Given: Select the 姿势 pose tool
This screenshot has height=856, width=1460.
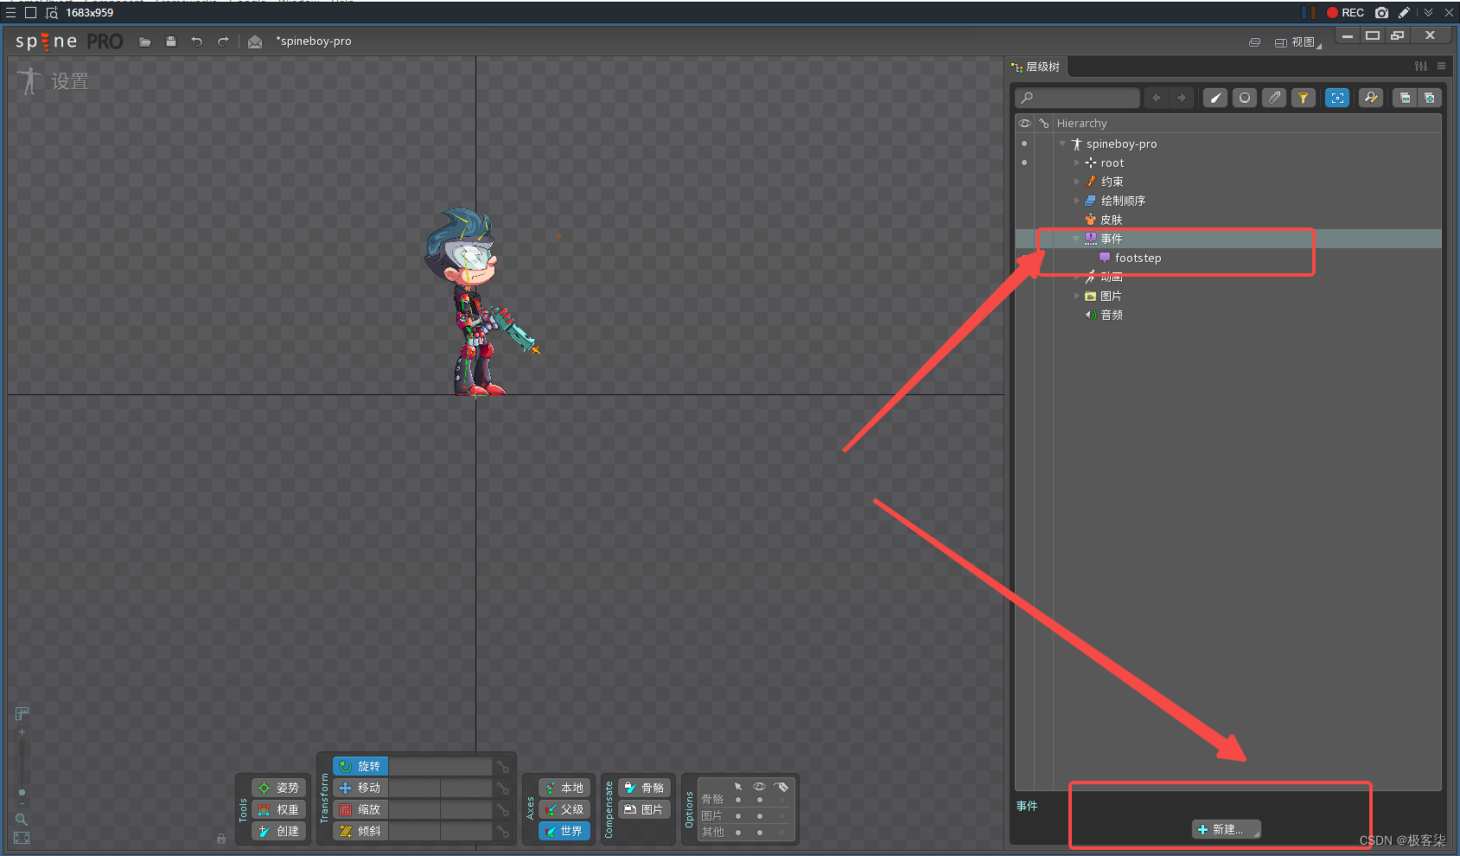Looking at the screenshot, I should pos(278,789).
